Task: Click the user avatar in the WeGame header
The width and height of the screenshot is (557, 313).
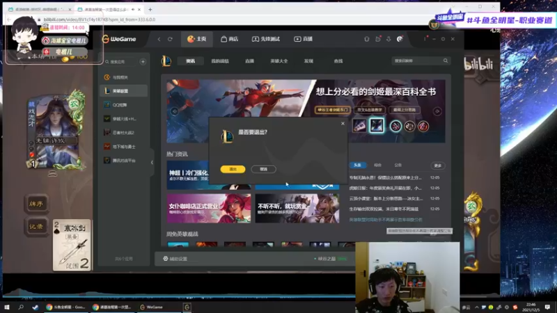Action: tap(400, 39)
